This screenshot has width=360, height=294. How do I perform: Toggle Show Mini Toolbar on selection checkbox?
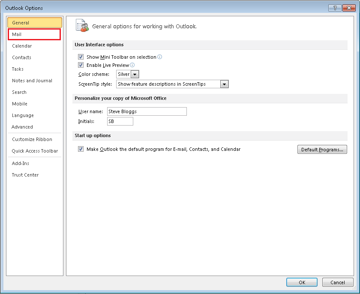click(x=81, y=57)
